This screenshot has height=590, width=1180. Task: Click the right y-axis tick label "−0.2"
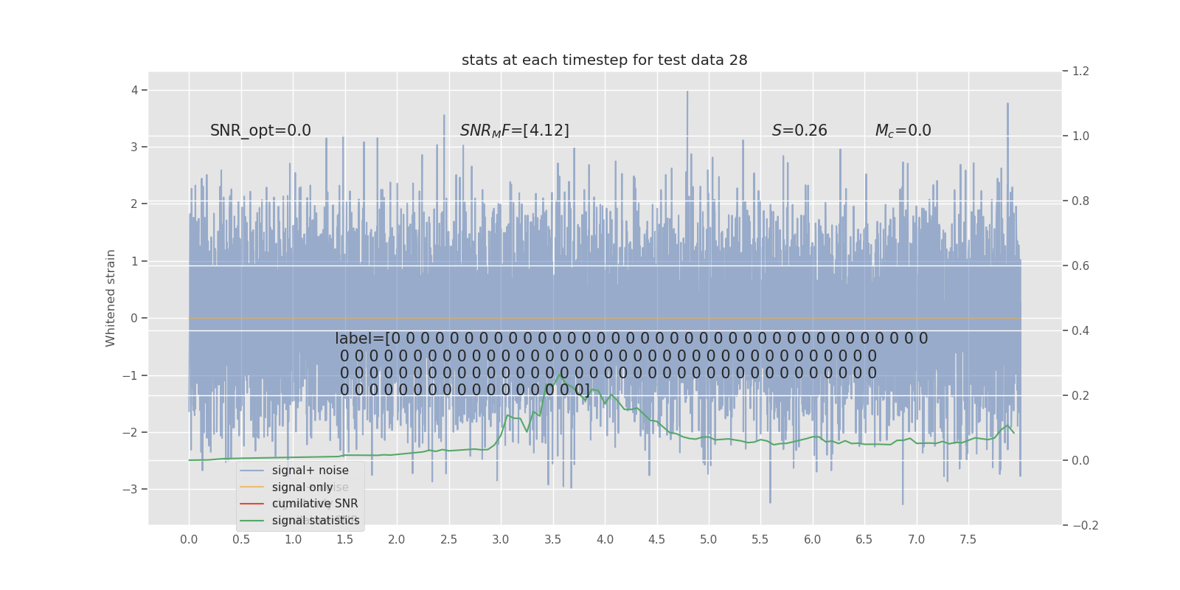point(1085,526)
